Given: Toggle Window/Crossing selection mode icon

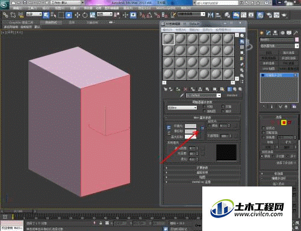Looking at the screenshot, I should coord(69,15).
